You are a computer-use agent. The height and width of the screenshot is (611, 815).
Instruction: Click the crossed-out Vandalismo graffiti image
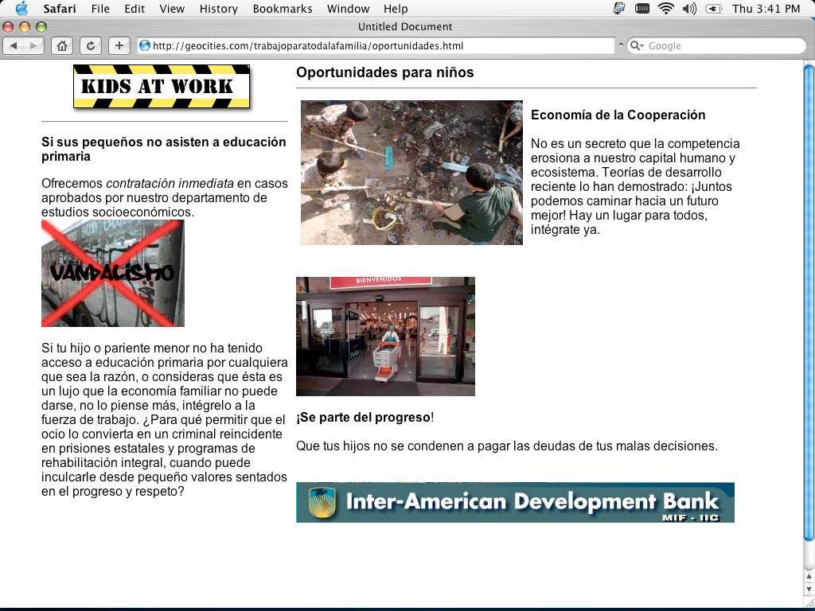pos(113,274)
